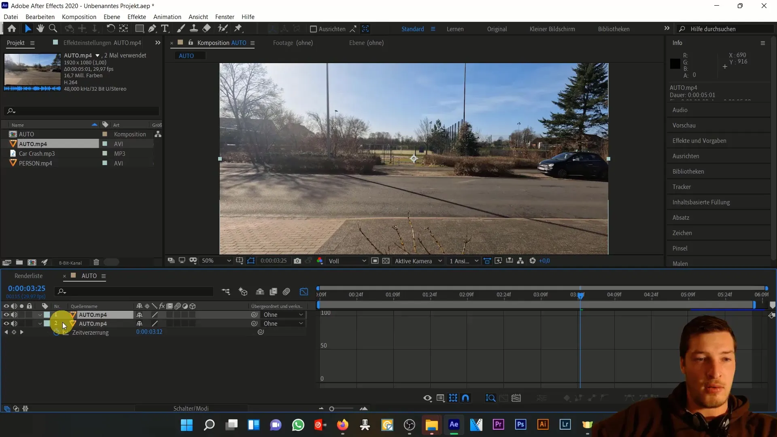The height and width of the screenshot is (437, 777).
Task: Expand the AUTO layer 2 properties
Action: pyautogui.click(x=40, y=323)
